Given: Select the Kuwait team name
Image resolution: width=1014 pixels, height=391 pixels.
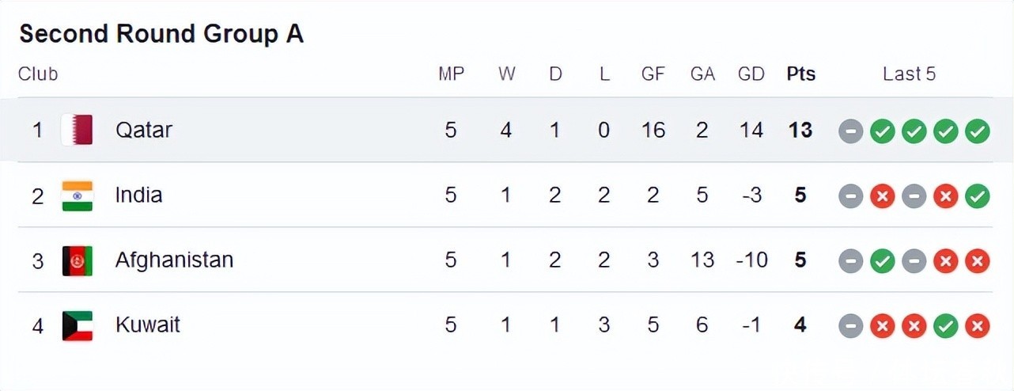Looking at the screenshot, I should (x=148, y=325).
